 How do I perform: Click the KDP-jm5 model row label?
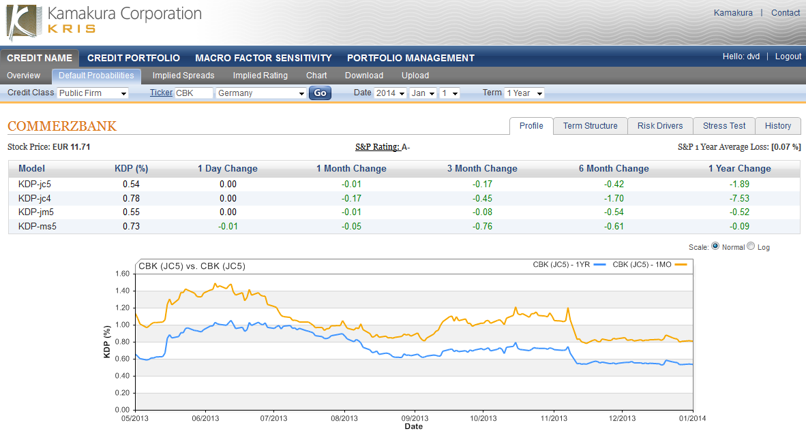pyautogui.click(x=36, y=212)
